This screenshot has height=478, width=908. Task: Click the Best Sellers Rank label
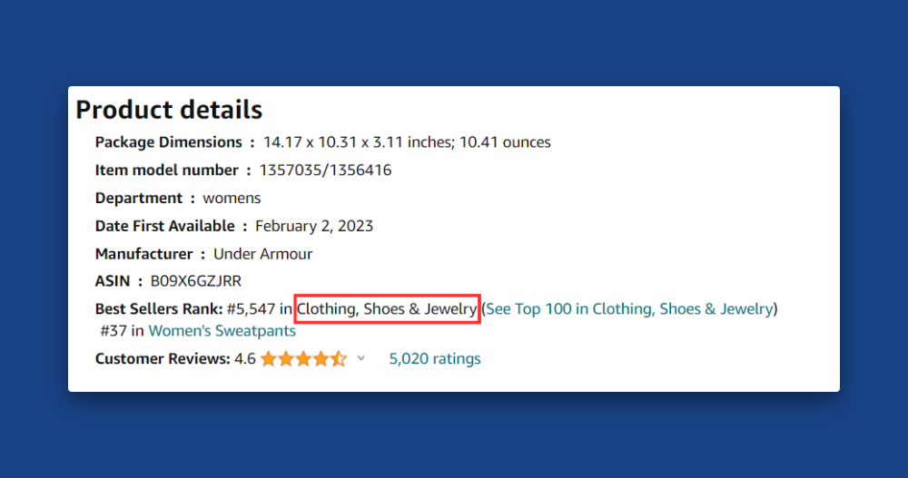click(x=158, y=308)
